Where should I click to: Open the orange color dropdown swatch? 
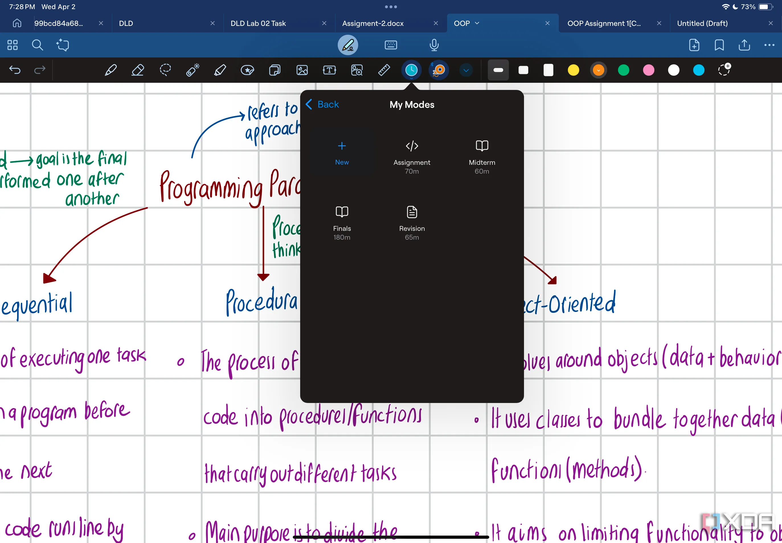(598, 70)
